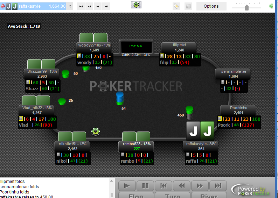The height and width of the screenshot is (198, 278).
Task: Click the window layout icon beside tag
Action: click(x=188, y=7)
